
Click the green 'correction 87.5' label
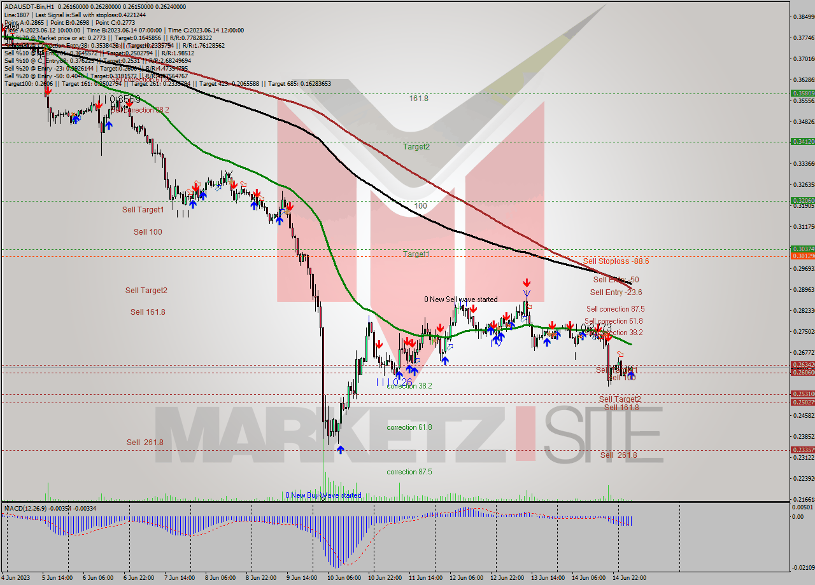click(x=409, y=472)
